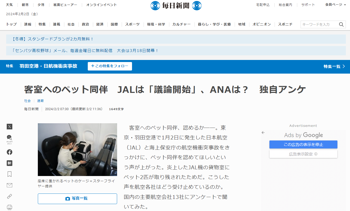Share article on X
Screen dimensions: 350x211
pyautogui.click(x=10, y=127)
